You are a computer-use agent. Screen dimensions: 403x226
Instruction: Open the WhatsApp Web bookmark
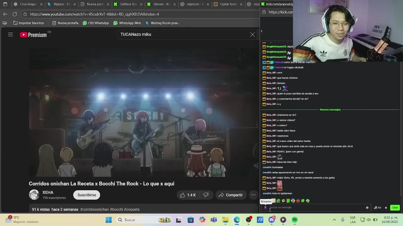(127, 23)
